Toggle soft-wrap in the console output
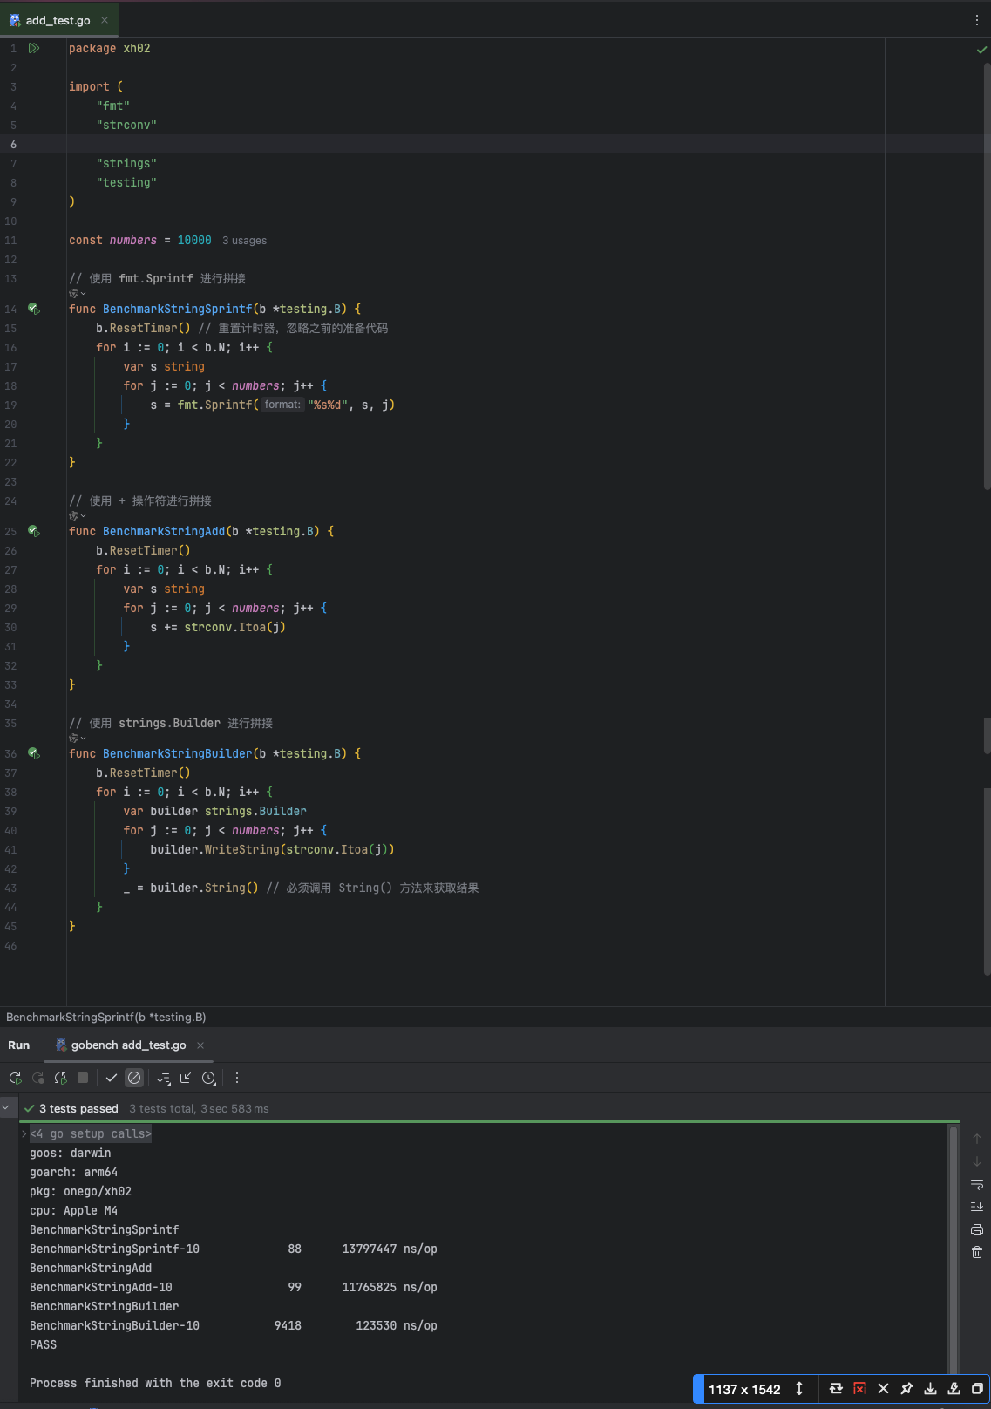991x1409 pixels. click(977, 1184)
